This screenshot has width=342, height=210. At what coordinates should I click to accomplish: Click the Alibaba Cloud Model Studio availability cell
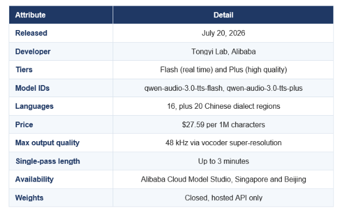[223, 179]
